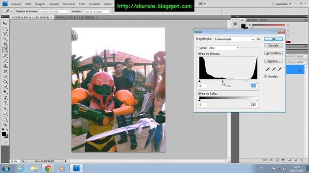
Task: Click the zoom percentage field in status bar
Action: click(14, 161)
